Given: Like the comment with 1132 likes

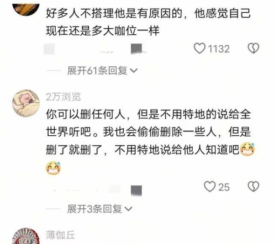Looking at the screenshot, I should pyautogui.click(x=200, y=48).
